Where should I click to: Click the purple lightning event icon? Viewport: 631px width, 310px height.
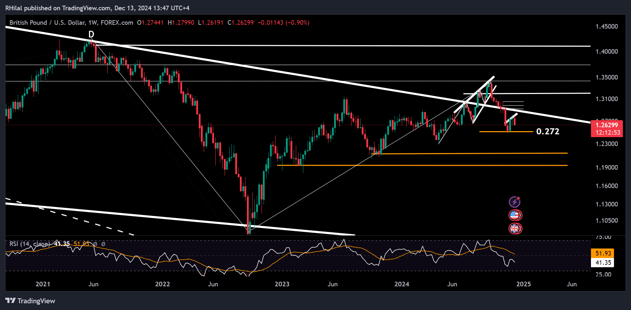coord(514,202)
